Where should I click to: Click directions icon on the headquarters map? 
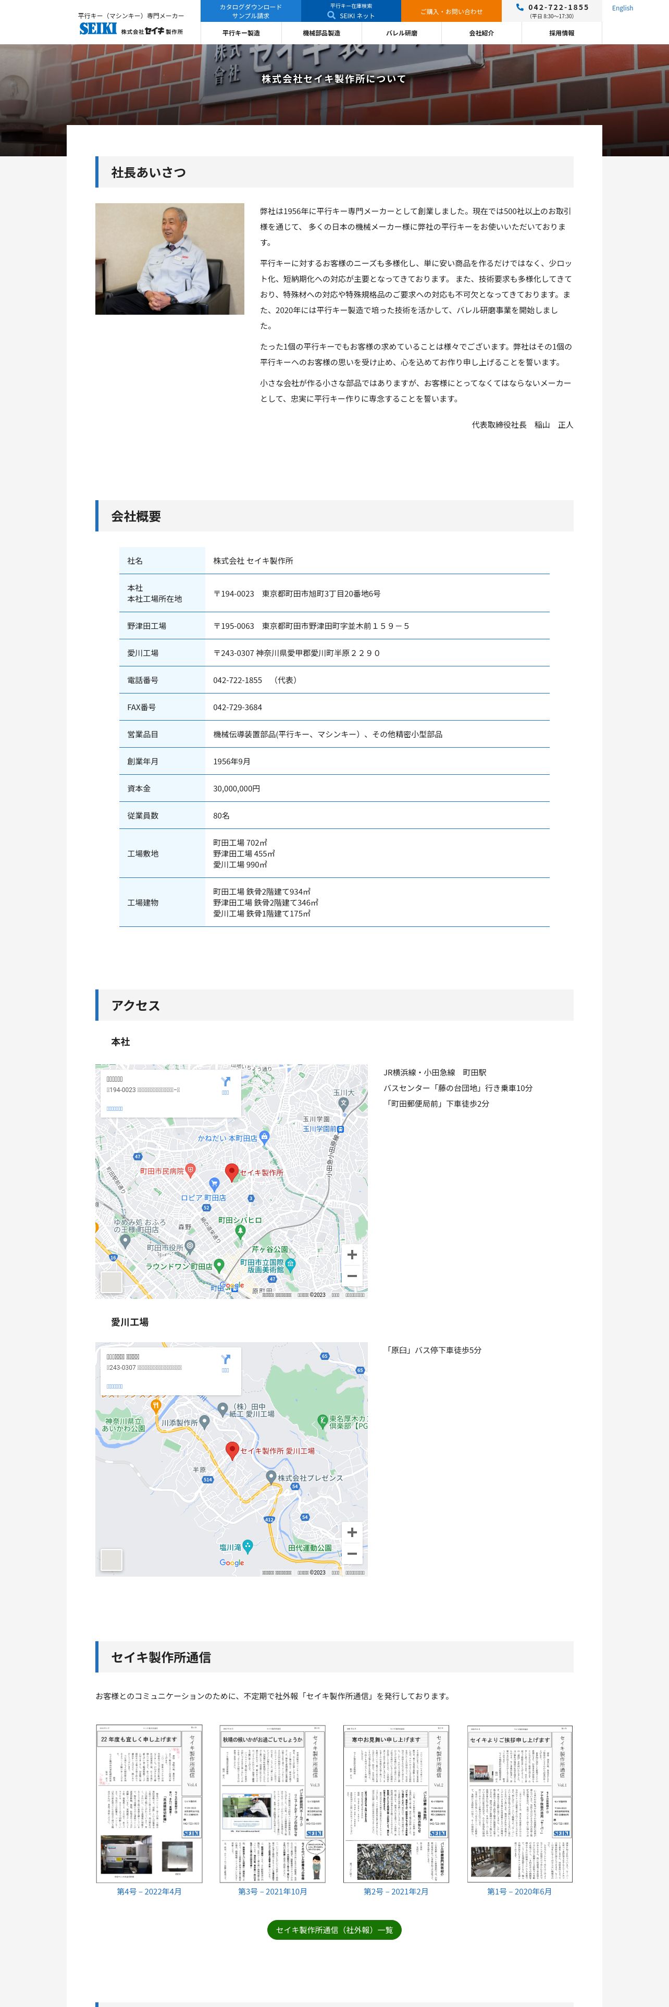coord(225,1082)
